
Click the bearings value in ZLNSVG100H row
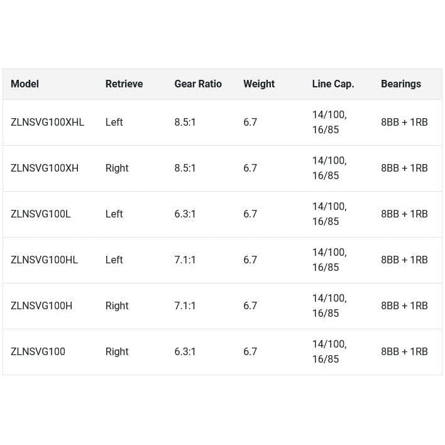click(x=404, y=305)
